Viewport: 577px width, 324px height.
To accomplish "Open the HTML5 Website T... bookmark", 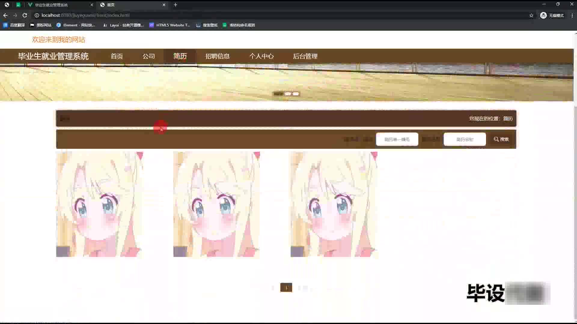I will [170, 25].
